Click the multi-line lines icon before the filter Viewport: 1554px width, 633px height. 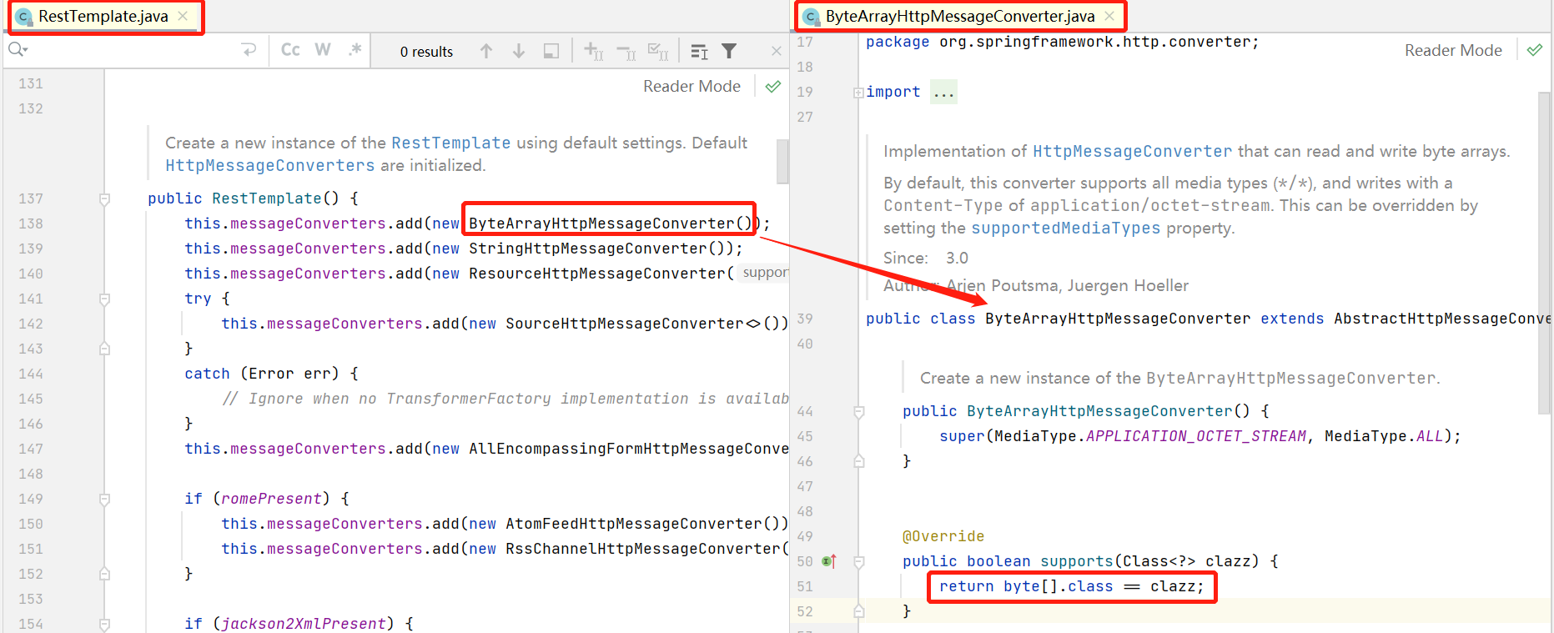[x=699, y=52]
